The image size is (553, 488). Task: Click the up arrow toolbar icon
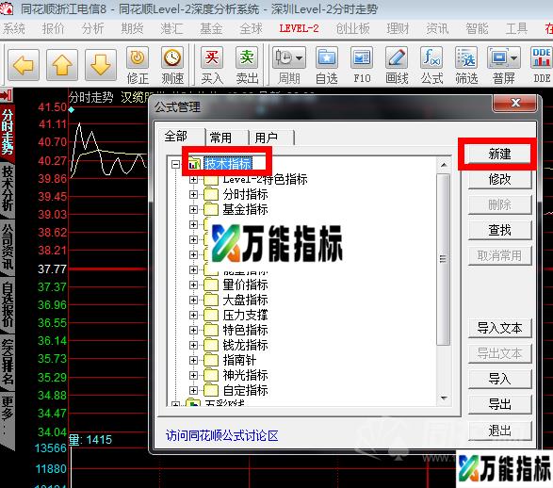point(62,65)
